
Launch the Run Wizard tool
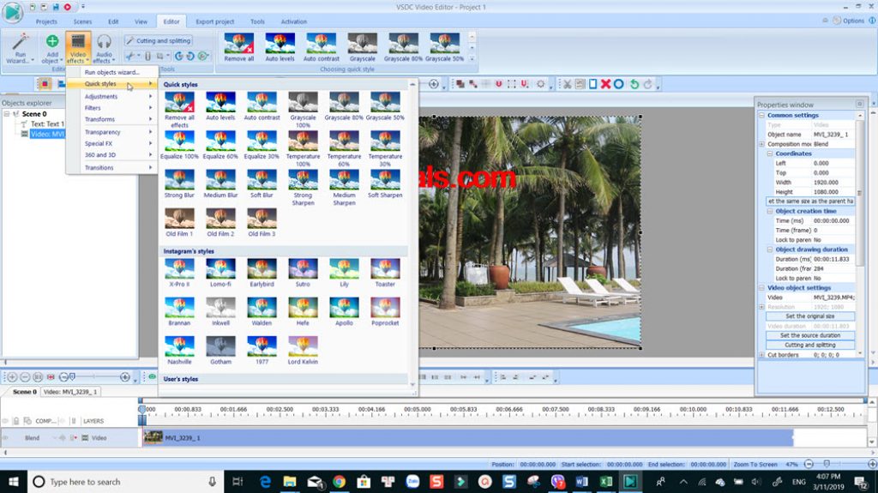21,48
